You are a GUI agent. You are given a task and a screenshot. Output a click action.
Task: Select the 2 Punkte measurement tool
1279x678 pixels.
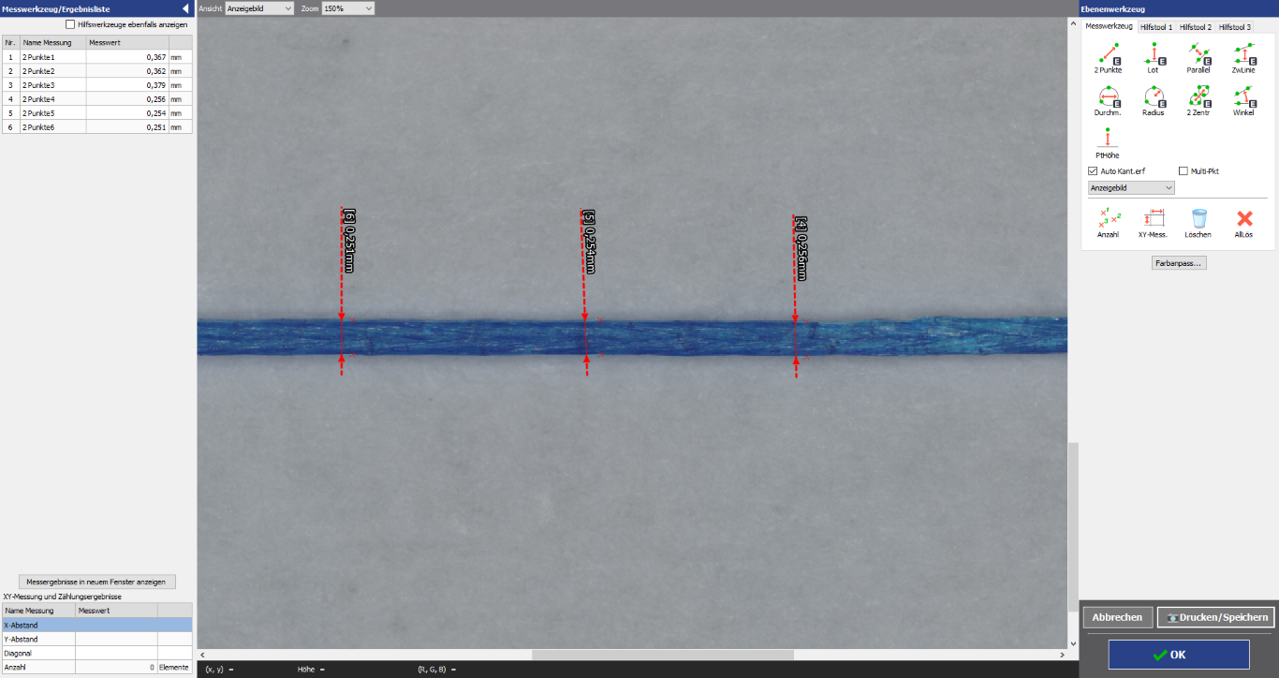coord(1108,54)
